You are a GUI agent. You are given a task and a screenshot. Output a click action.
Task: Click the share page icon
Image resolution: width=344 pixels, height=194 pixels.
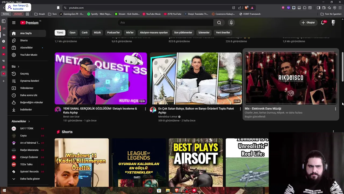click(239, 8)
